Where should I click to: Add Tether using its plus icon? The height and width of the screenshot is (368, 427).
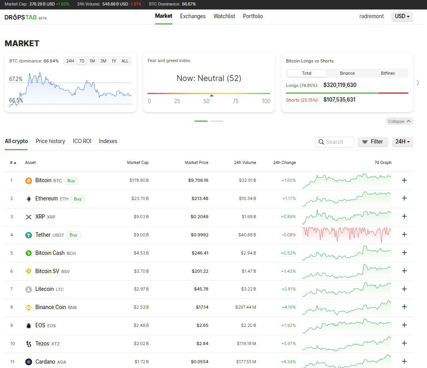(404, 234)
